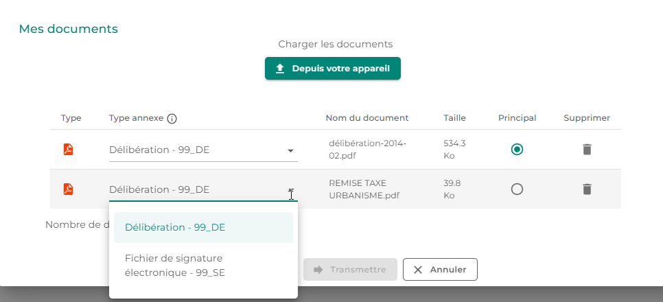Click the info icon beside Type annexe

click(x=172, y=118)
